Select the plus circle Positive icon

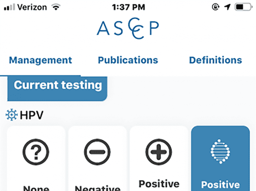click(158, 152)
